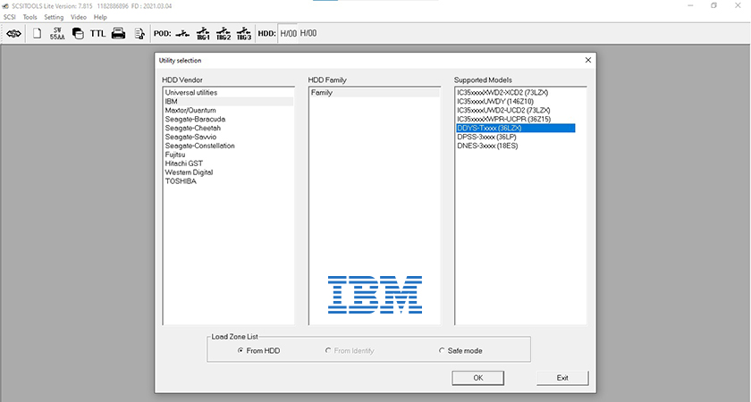Click the TRG-2 trigger icon
Screen dimensions: 751x402
coord(224,34)
